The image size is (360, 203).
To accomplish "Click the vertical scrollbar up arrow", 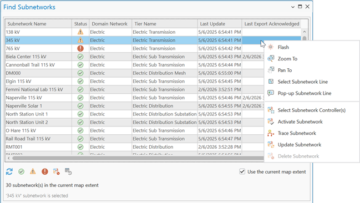I will pyautogui.click(x=304, y=32).
